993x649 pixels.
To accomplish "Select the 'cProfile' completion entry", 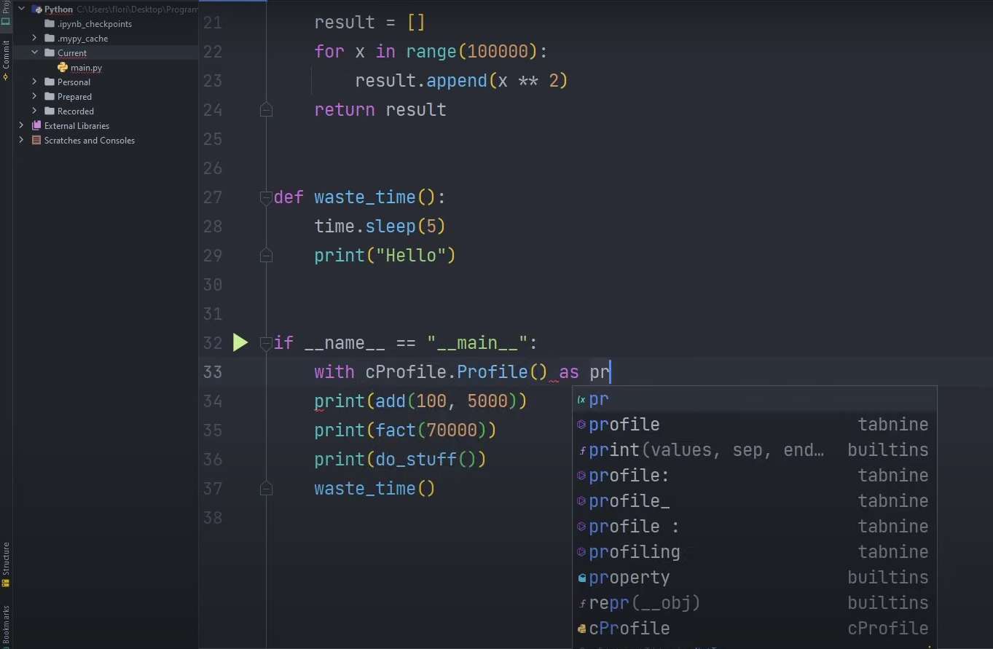I will click(x=630, y=628).
